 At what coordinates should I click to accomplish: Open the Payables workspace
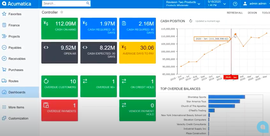(x=15, y=48)
